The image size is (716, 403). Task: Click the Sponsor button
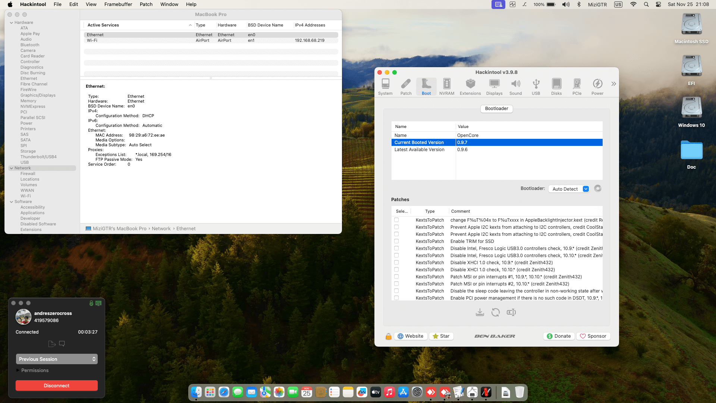[x=593, y=336]
